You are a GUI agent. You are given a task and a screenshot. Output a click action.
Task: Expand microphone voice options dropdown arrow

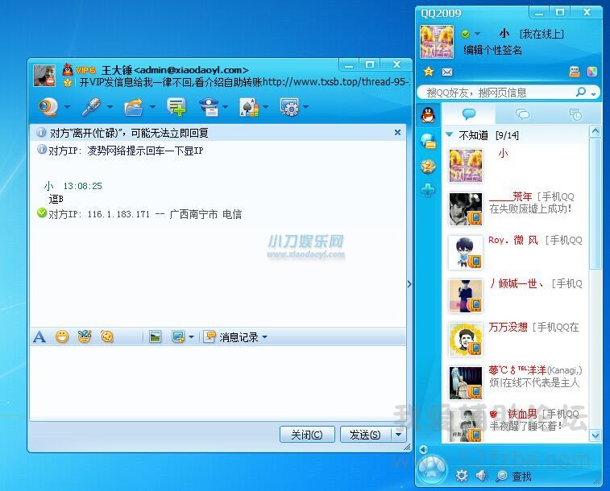(x=110, y=107)
